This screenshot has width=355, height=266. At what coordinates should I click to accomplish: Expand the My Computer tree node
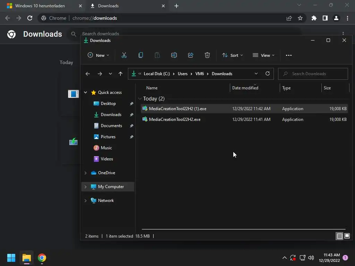(86, 187)
